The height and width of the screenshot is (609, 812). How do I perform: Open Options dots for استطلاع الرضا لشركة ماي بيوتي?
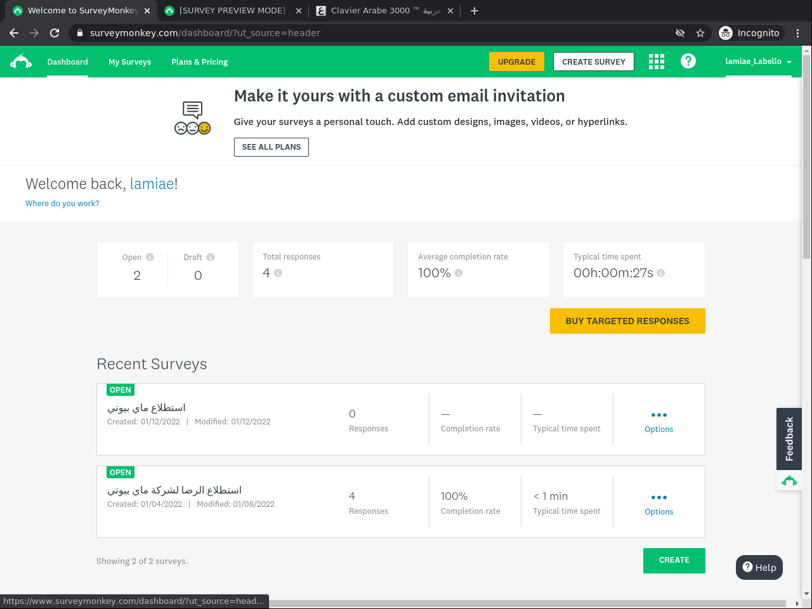tap(659, 497)
